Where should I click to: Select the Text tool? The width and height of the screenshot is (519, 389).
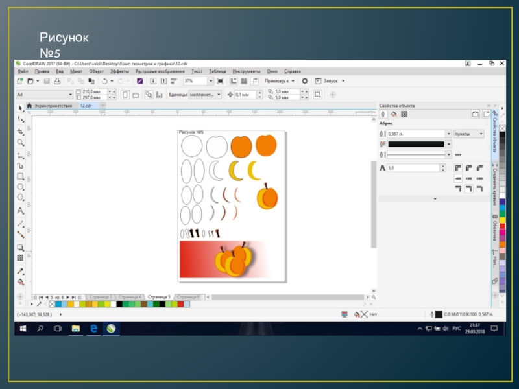[x=21, y=211]
